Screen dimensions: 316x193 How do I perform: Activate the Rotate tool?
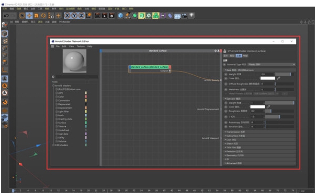(43, 16)
